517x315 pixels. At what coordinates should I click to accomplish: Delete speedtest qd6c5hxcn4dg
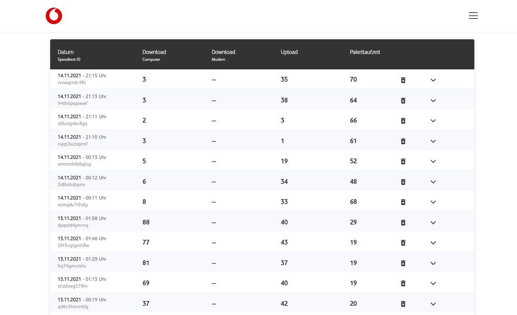tap(403, 304)
